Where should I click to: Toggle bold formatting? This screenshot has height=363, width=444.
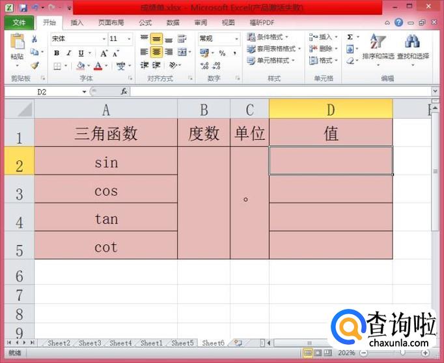point(57,53)
